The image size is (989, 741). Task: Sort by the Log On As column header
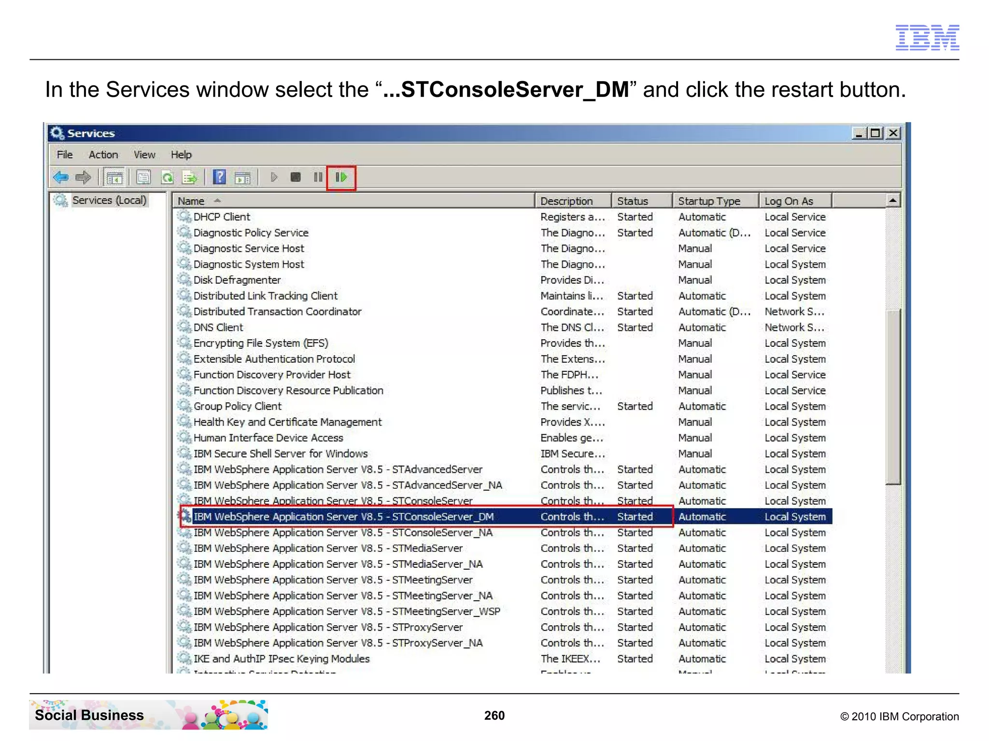tap(796, 201)
